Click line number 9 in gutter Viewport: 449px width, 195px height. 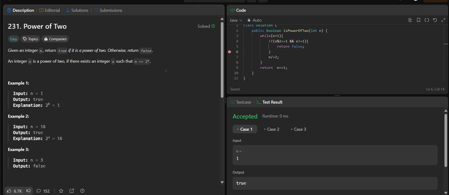coord(237,68)
